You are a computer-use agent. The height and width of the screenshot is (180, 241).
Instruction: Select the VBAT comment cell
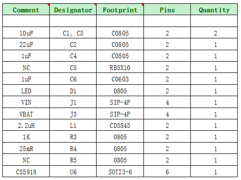[26, 114]
